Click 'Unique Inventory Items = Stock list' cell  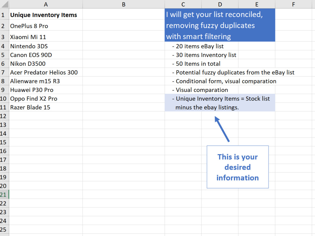pos(220,98)
